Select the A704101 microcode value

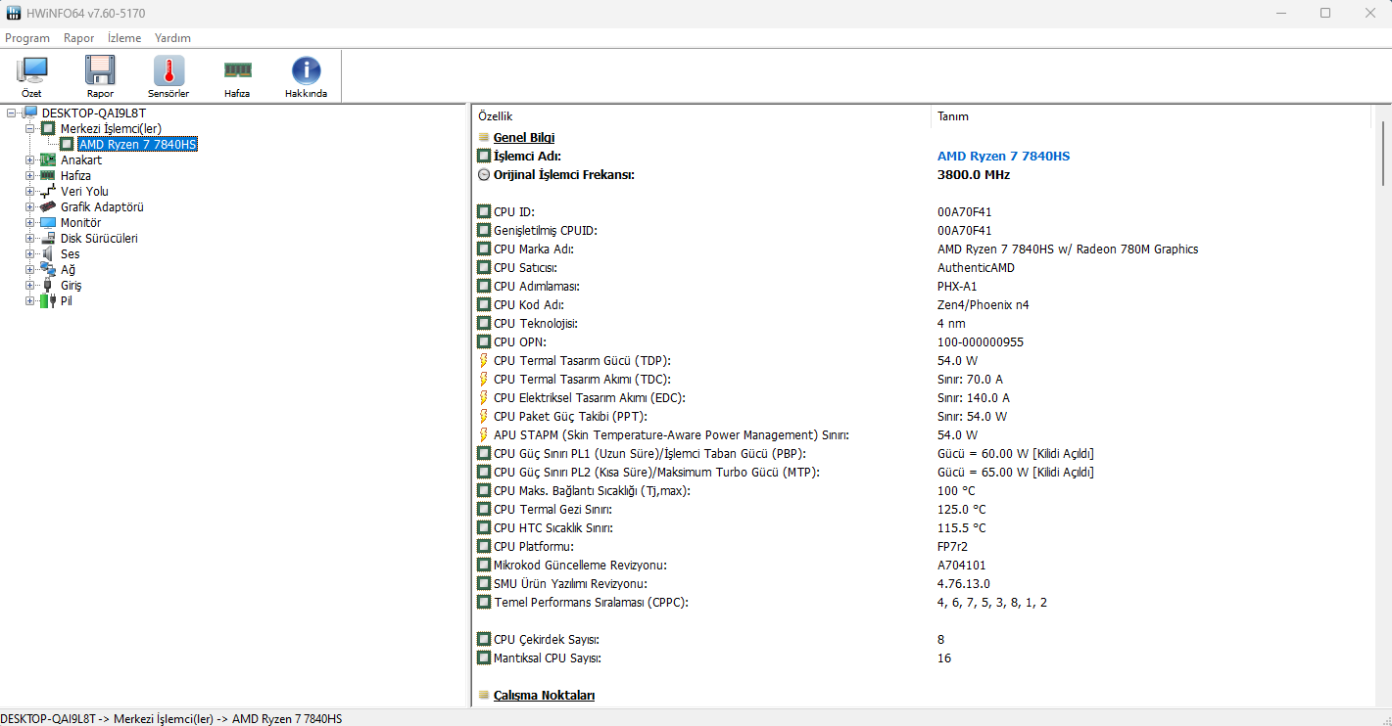(961, 565)
